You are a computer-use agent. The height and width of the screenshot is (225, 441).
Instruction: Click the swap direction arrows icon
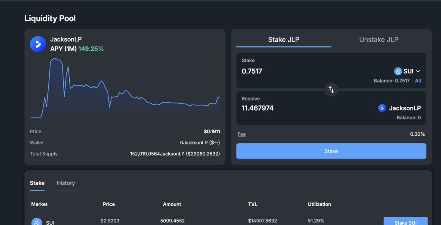pos(331,90)
